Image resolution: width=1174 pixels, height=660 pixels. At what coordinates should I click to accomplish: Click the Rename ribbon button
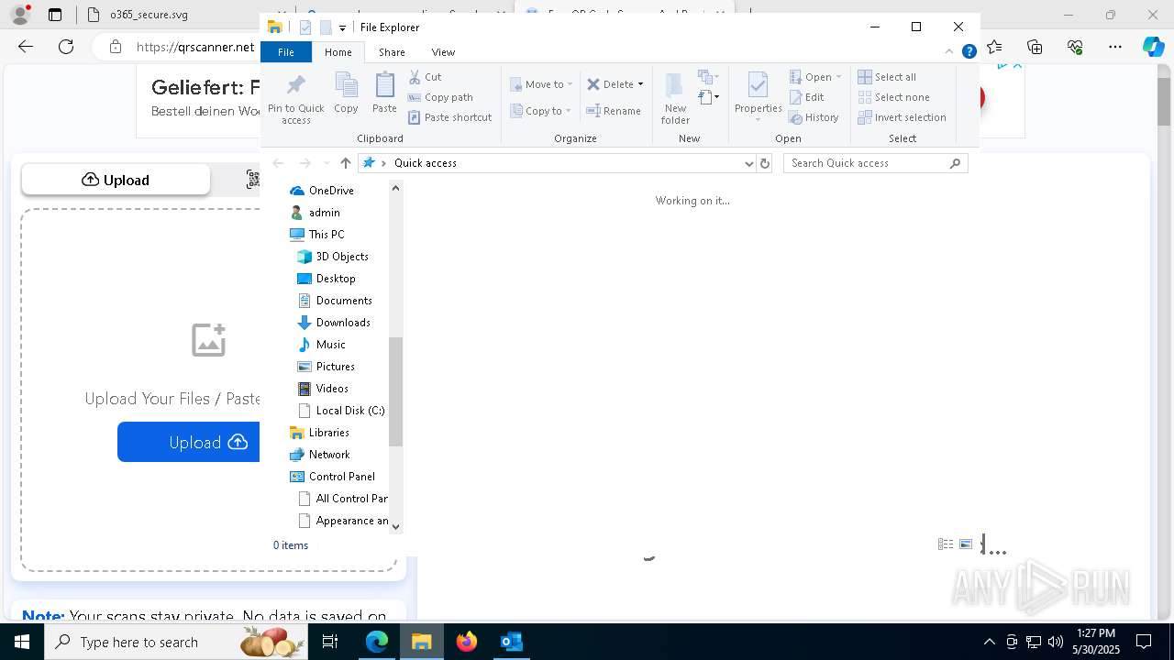coord(614,111)
